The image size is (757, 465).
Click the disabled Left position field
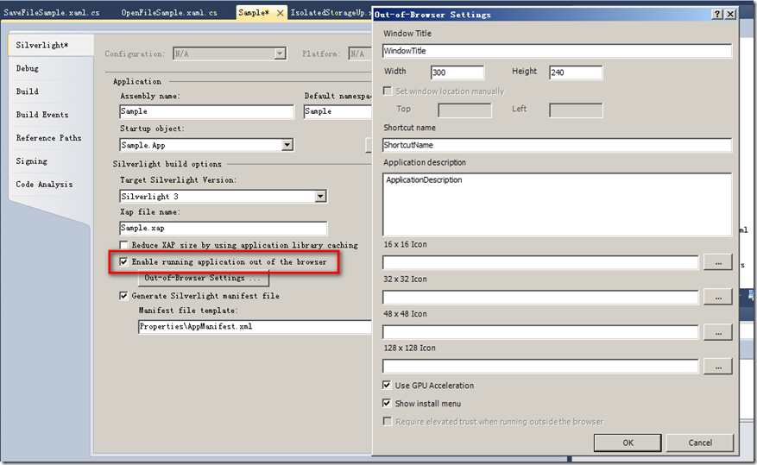click(x=576, y=110)
